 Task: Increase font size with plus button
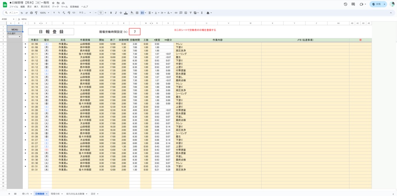105,13
